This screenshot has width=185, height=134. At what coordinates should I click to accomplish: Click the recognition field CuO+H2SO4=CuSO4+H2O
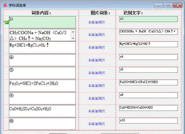149,108
